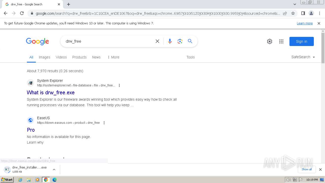Open the Google apps grid
The image size is (325, 183).
tap(281, 41)
